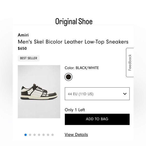Click the Amiri brand name
This screenshot has width=146, height=146.
(23, 35)
